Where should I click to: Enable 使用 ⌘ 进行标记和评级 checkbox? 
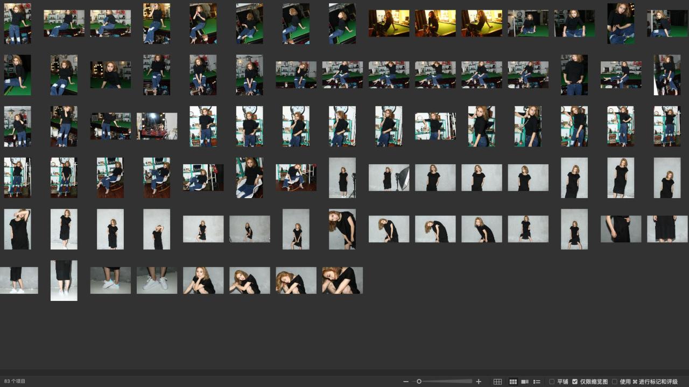(x=615, y=382)
